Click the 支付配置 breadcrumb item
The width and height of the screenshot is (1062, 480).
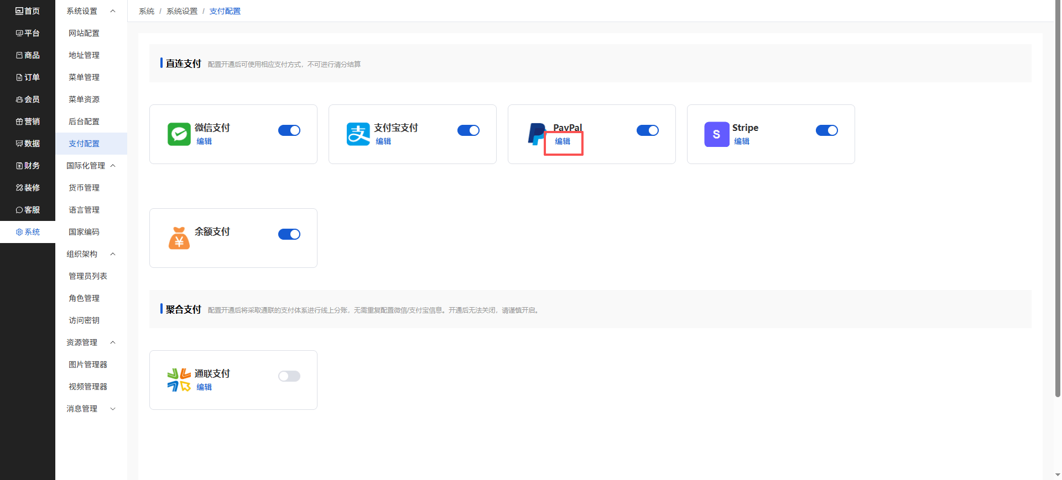pyautogui.click(x=225, y=11)
